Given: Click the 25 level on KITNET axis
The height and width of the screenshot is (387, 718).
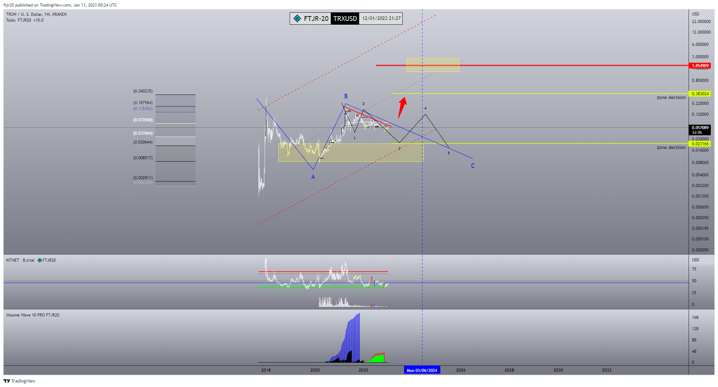Looking at the screenshot, I should pos(694,293).
